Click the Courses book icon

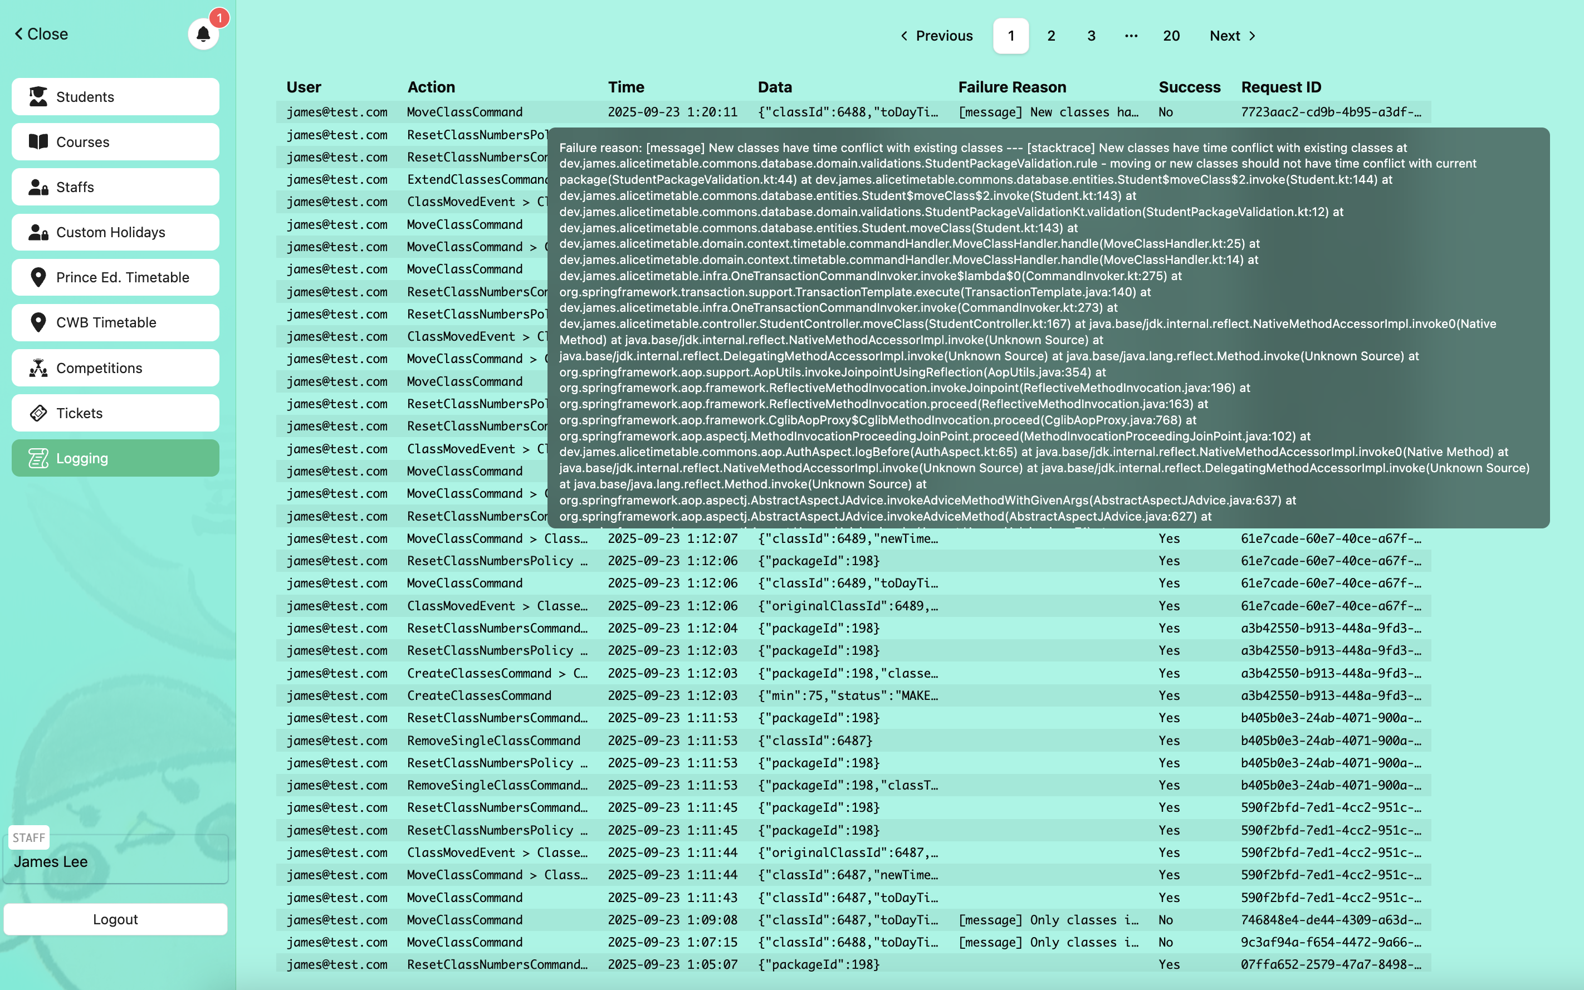tap(38, 142)
